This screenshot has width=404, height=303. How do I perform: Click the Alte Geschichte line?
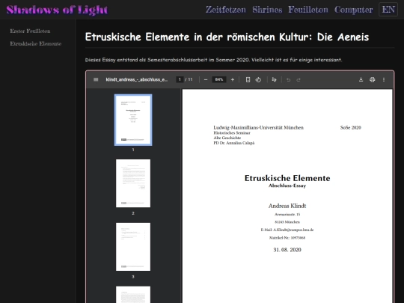coord(227,138)
